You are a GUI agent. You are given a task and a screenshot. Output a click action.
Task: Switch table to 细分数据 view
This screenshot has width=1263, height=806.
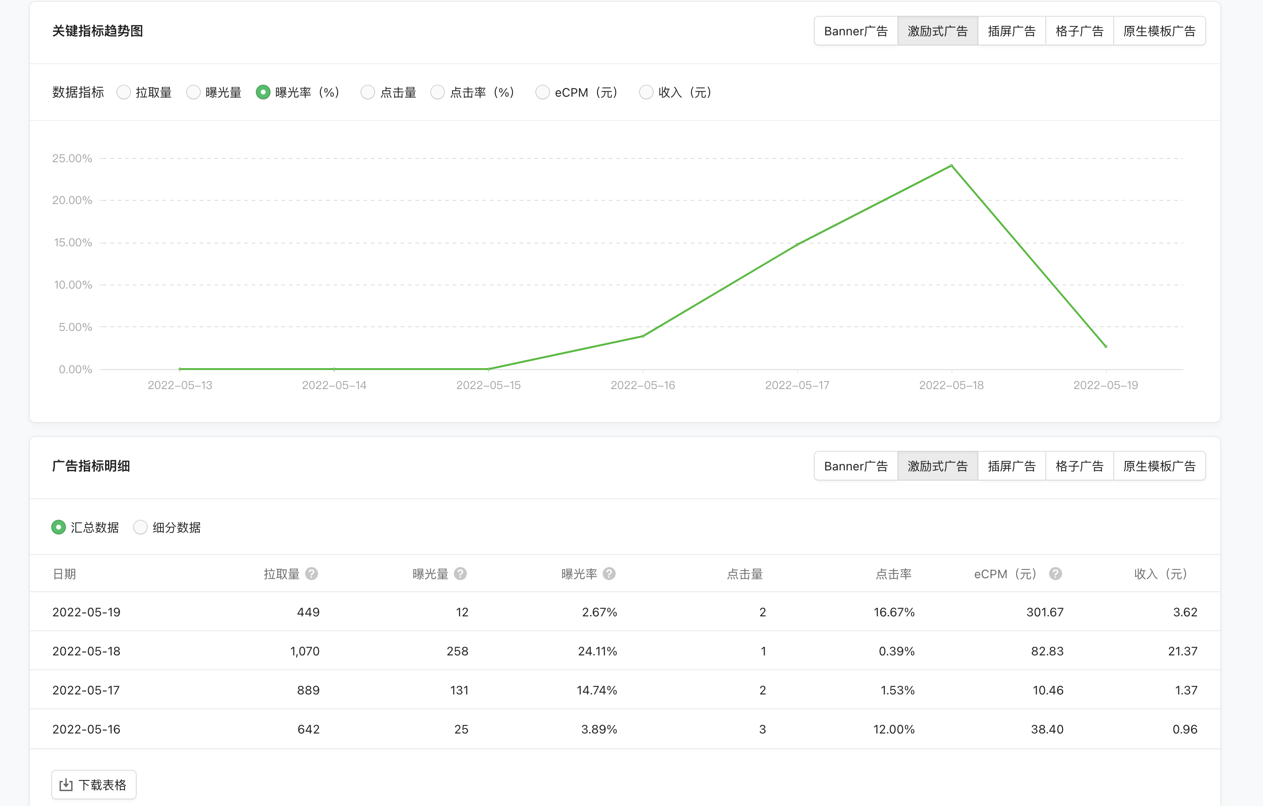[140, 527]
